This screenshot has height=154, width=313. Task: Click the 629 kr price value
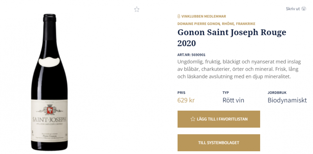(186, 100)
